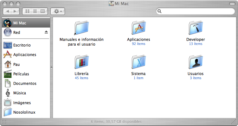Click the Sistema folder label
The image size is (238, 126).
(138, 74)
